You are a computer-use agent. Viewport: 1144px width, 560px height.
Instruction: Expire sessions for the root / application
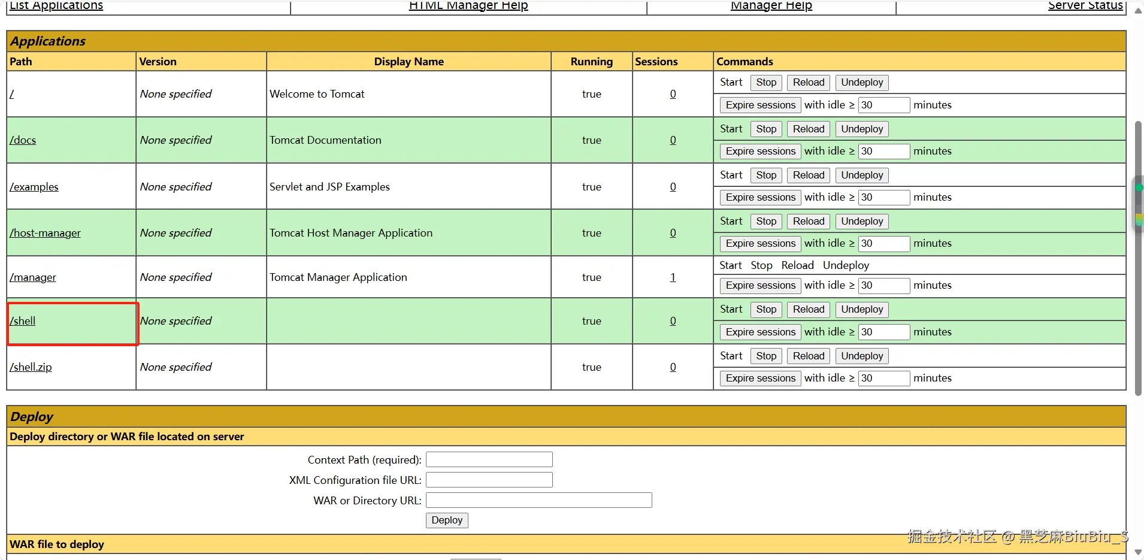pyautogui.click(x=761, y=105)
